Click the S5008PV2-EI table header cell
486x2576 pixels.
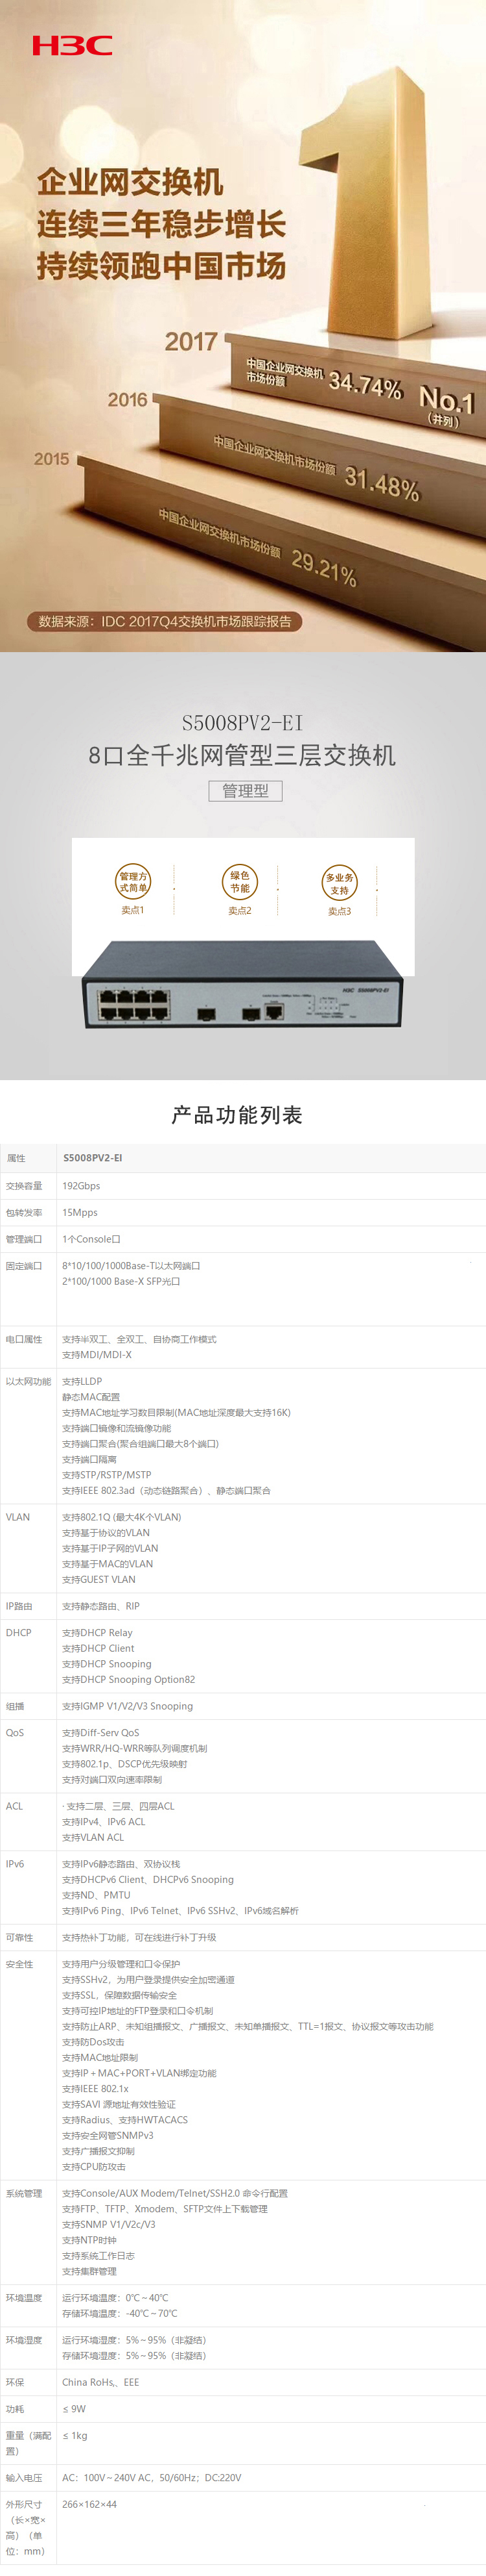pyautogui.click(x=93, y=1158)
